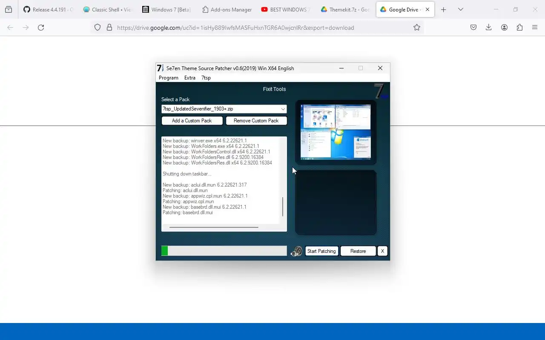Switch to the Themekit.7z tab

pyautogui.click(x=345, y=9)
